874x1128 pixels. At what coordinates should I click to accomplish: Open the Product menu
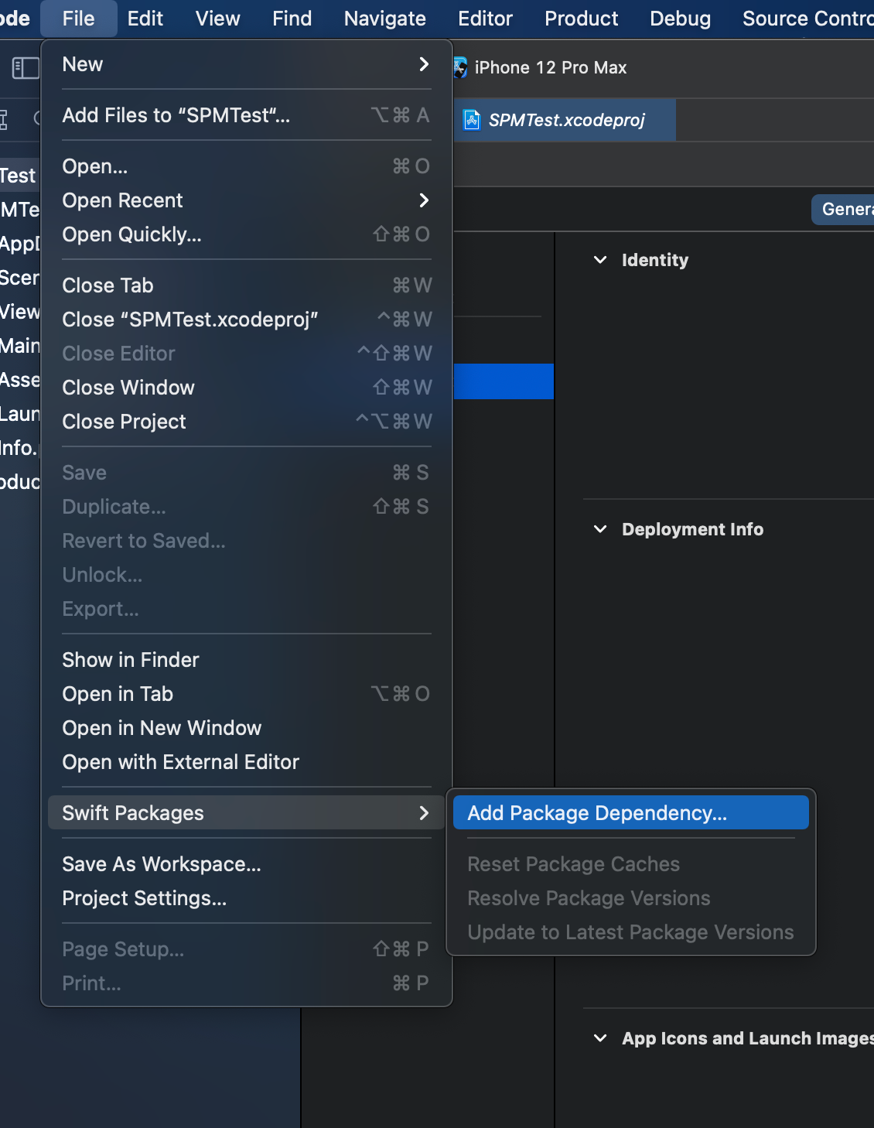(x=581, y=18)
